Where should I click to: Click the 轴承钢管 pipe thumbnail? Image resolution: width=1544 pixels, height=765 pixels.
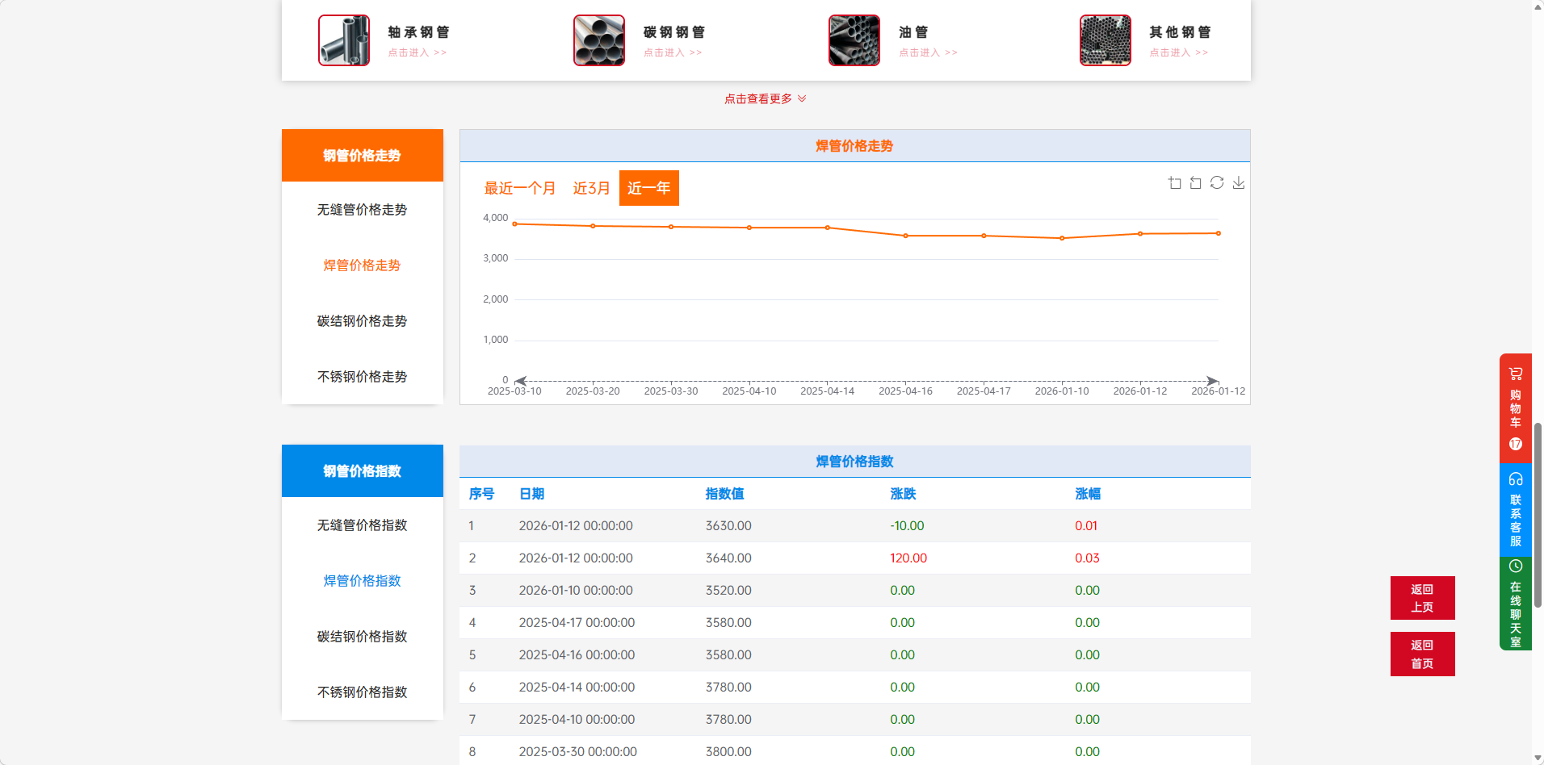click(x=344, y=40)
